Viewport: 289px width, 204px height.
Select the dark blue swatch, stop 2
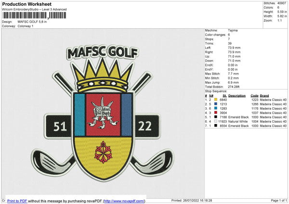[x=216, y=104]
